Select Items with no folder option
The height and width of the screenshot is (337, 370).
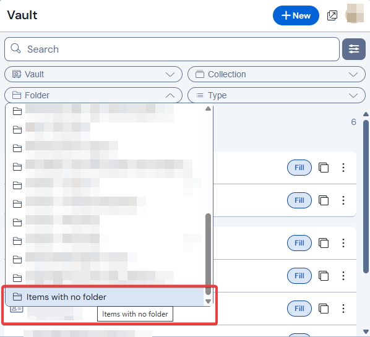click(x=105, y=297)
